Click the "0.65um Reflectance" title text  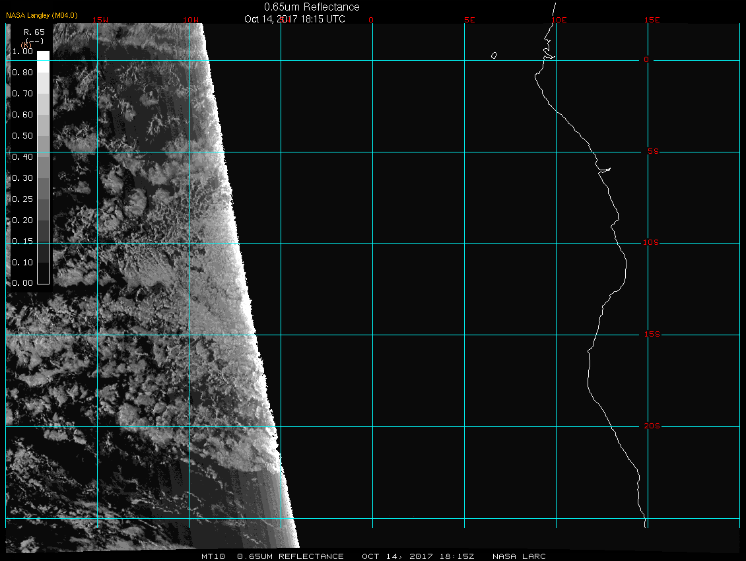tap(312, 7)
